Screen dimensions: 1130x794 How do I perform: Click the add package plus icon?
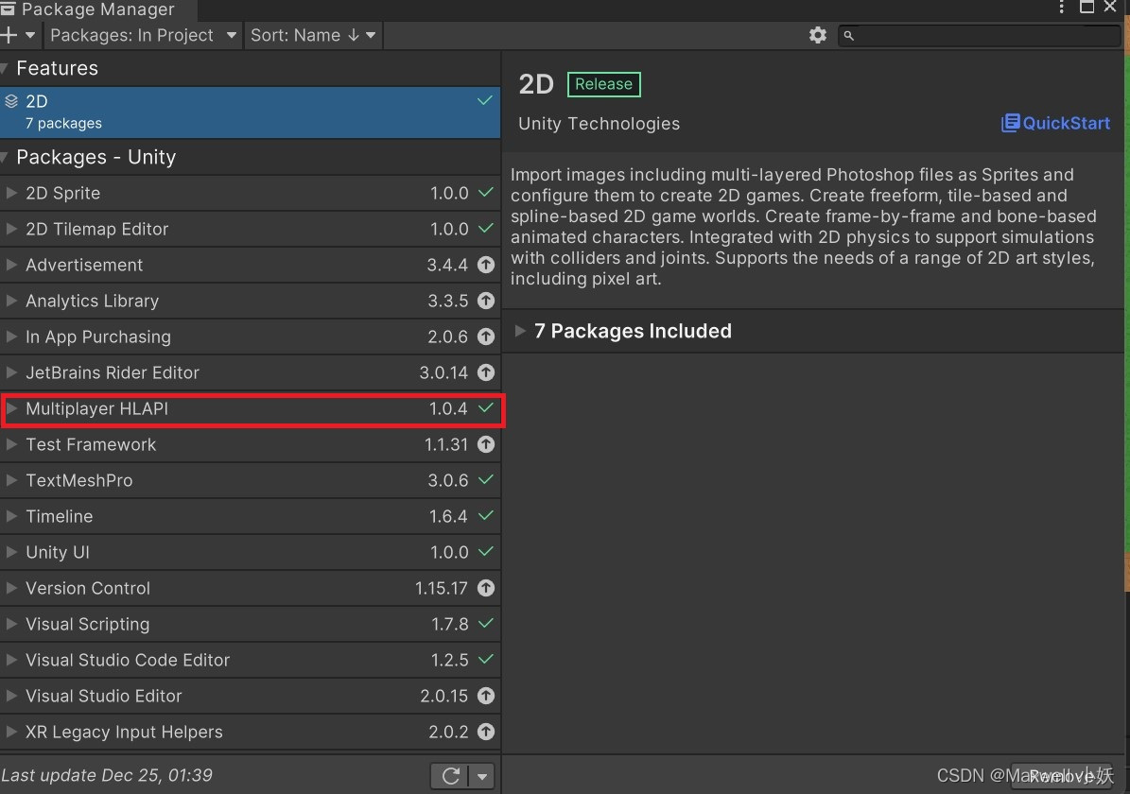click(x=9, y=35)
